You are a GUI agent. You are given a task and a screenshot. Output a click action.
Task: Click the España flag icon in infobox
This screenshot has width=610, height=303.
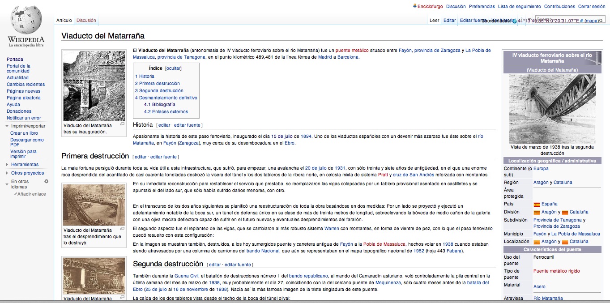537,204
